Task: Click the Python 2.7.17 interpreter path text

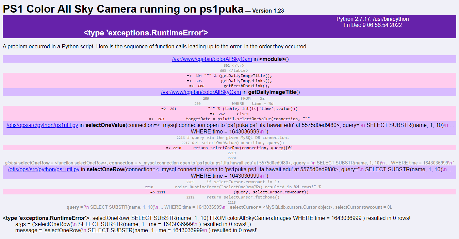Action: coord(373,19)
